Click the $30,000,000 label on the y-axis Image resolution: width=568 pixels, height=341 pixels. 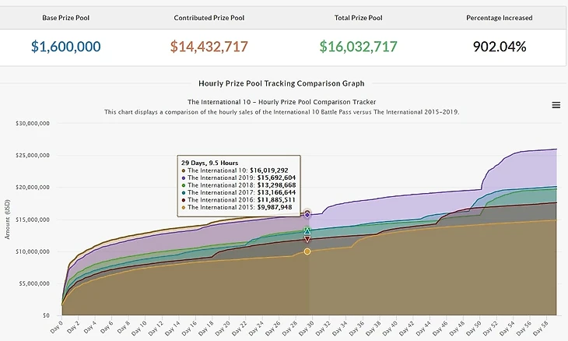pyautogui.click(x=32, y=123)
